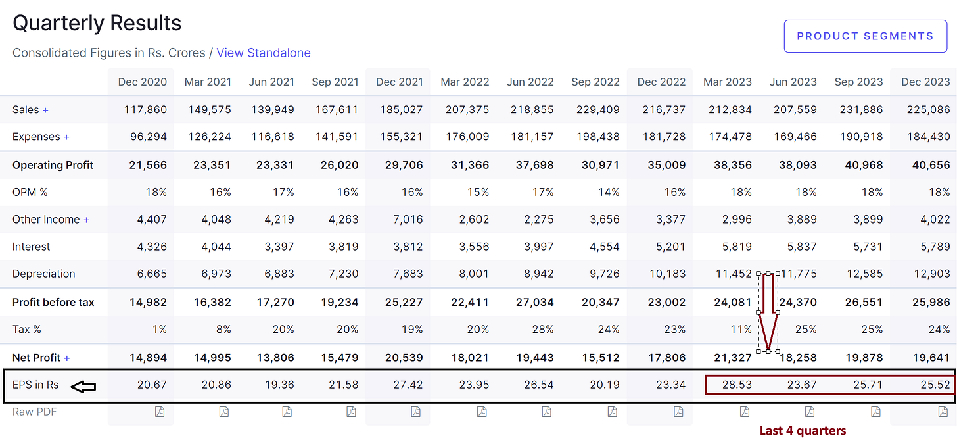Open Raw PDF for Jun 2021
This screenshot has width=957, height=442.
(287, 412)
